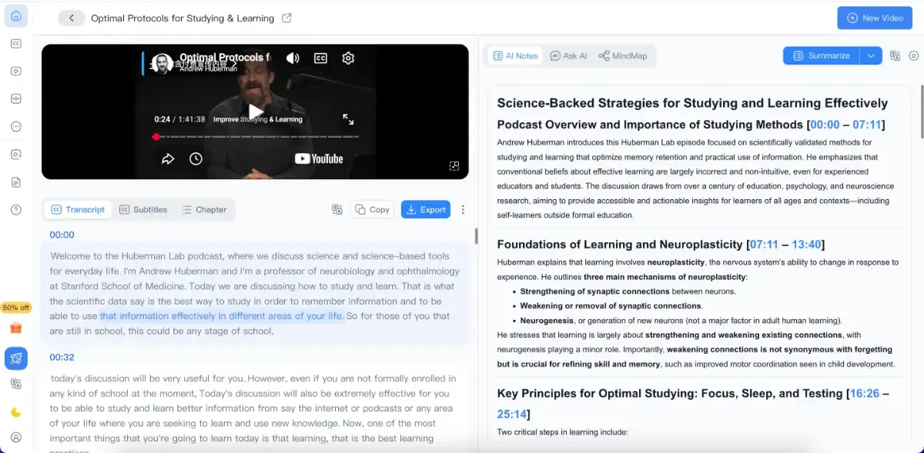Click the 'Foundations of Learning and Neuroplasticity' heading
The height and width of the screenshot is (453, 924).
coord(620,245)
